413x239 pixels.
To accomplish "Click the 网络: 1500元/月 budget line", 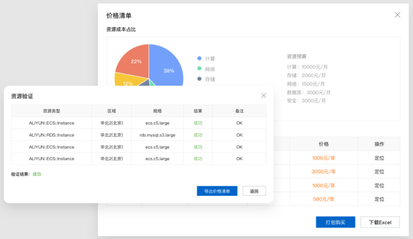I will (x=306, y=84).
